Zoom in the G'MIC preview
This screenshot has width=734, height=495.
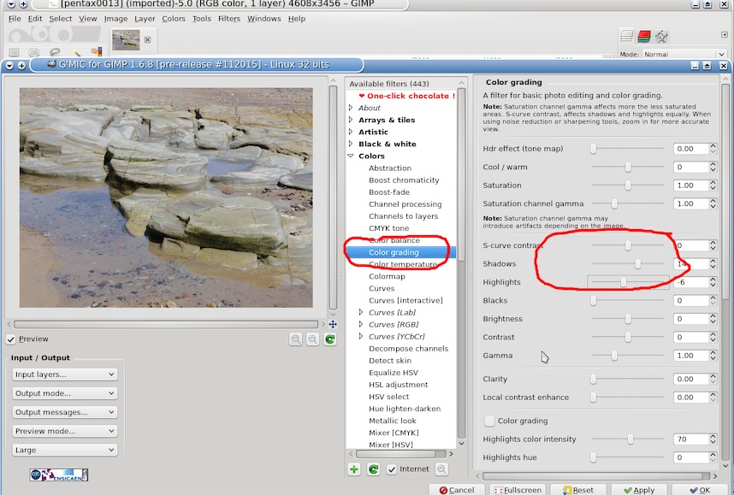313,339
